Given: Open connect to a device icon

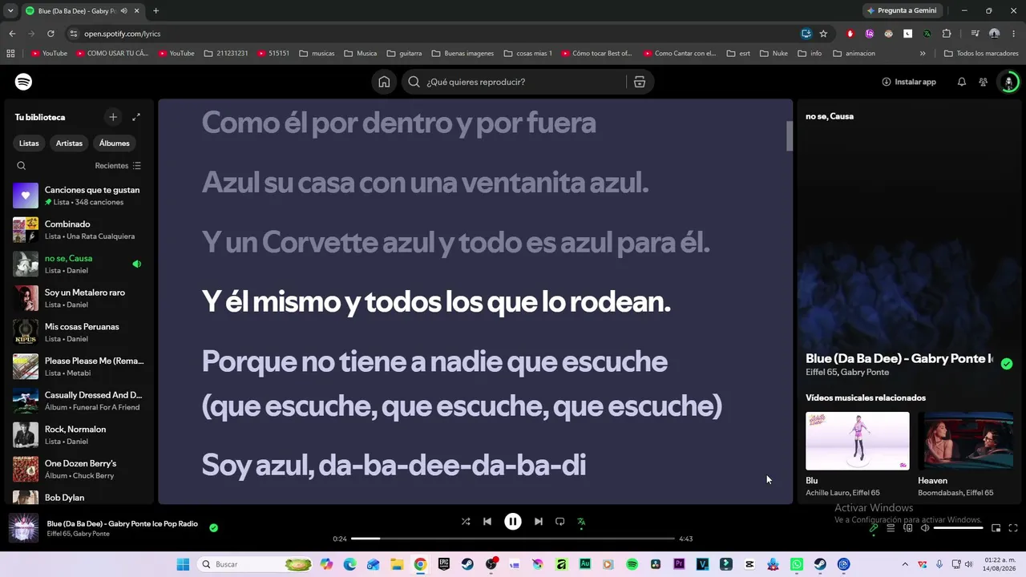Looking at the screenshot, I should click(x=908, y=528).
